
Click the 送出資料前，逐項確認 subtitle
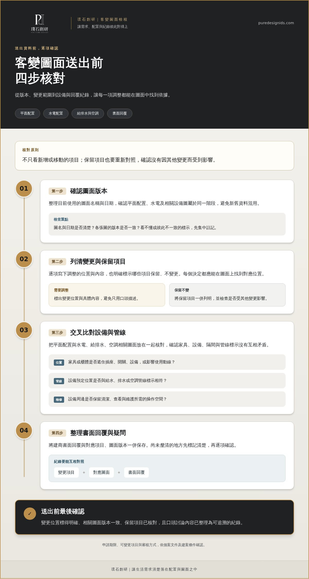[x=37, y=48]
